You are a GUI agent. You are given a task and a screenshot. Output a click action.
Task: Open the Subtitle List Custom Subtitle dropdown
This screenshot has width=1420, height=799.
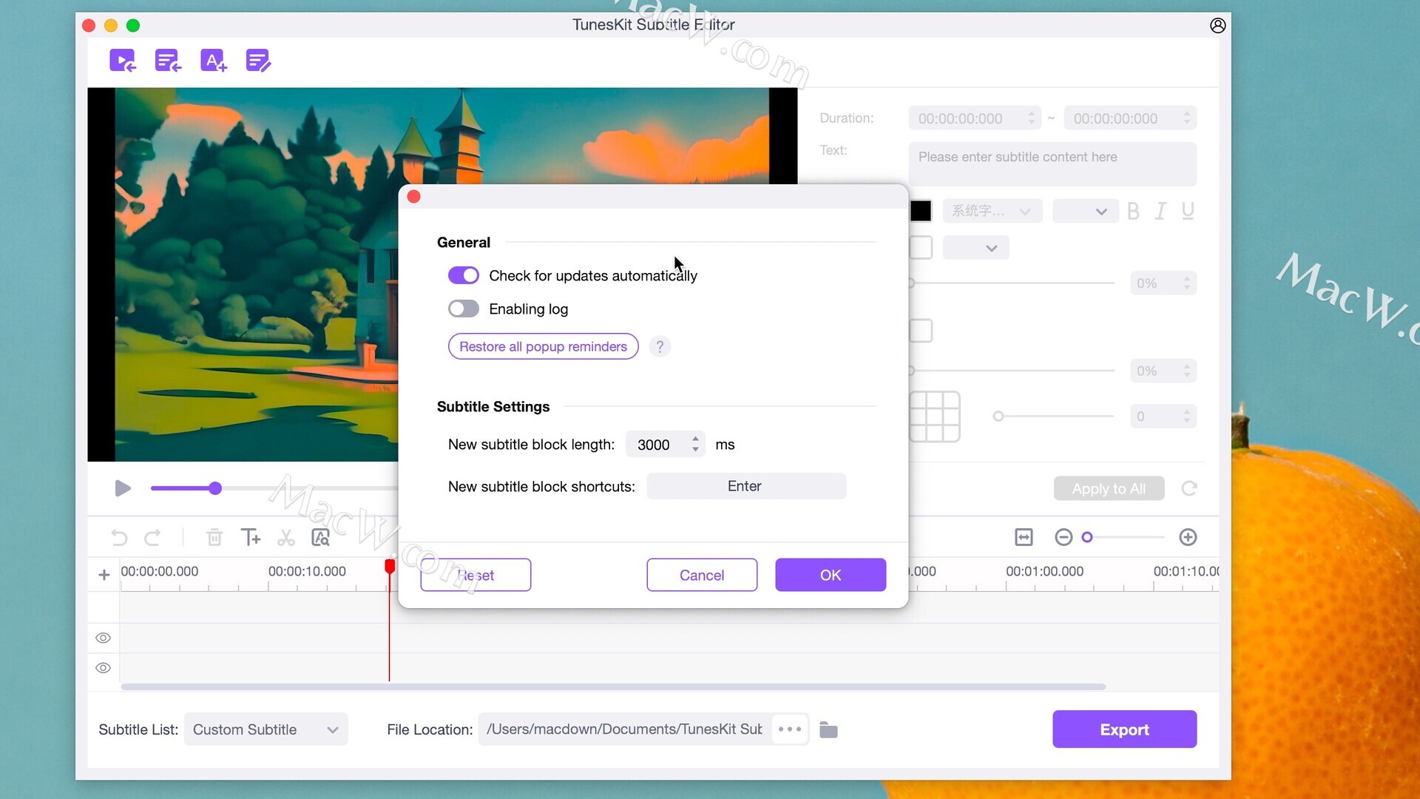(266, 729)
